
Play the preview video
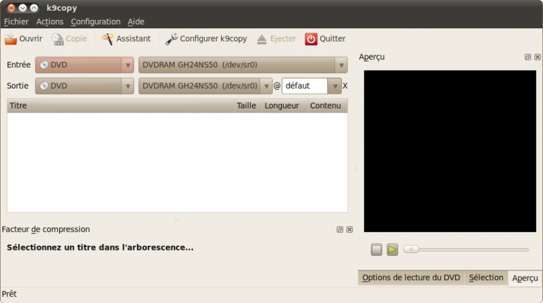[x=392, y=249]
